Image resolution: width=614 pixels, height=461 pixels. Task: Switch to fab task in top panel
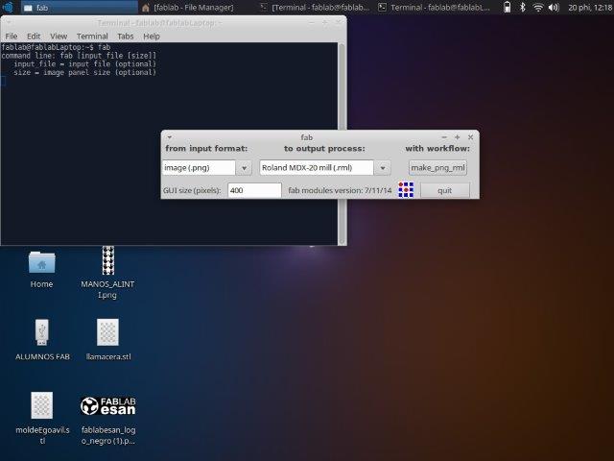click(79, 7)
